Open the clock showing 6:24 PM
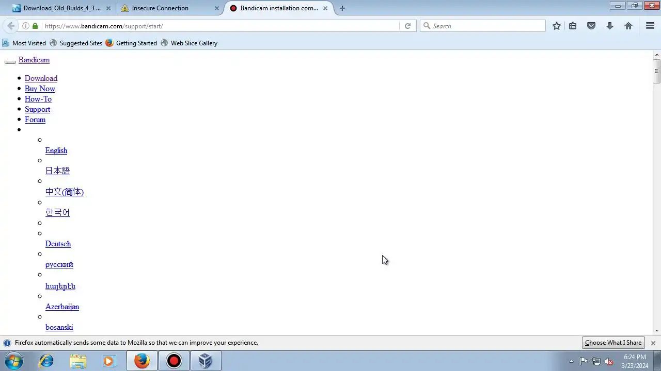The width and height of the screenshot is (661, 371). [635, 361]
